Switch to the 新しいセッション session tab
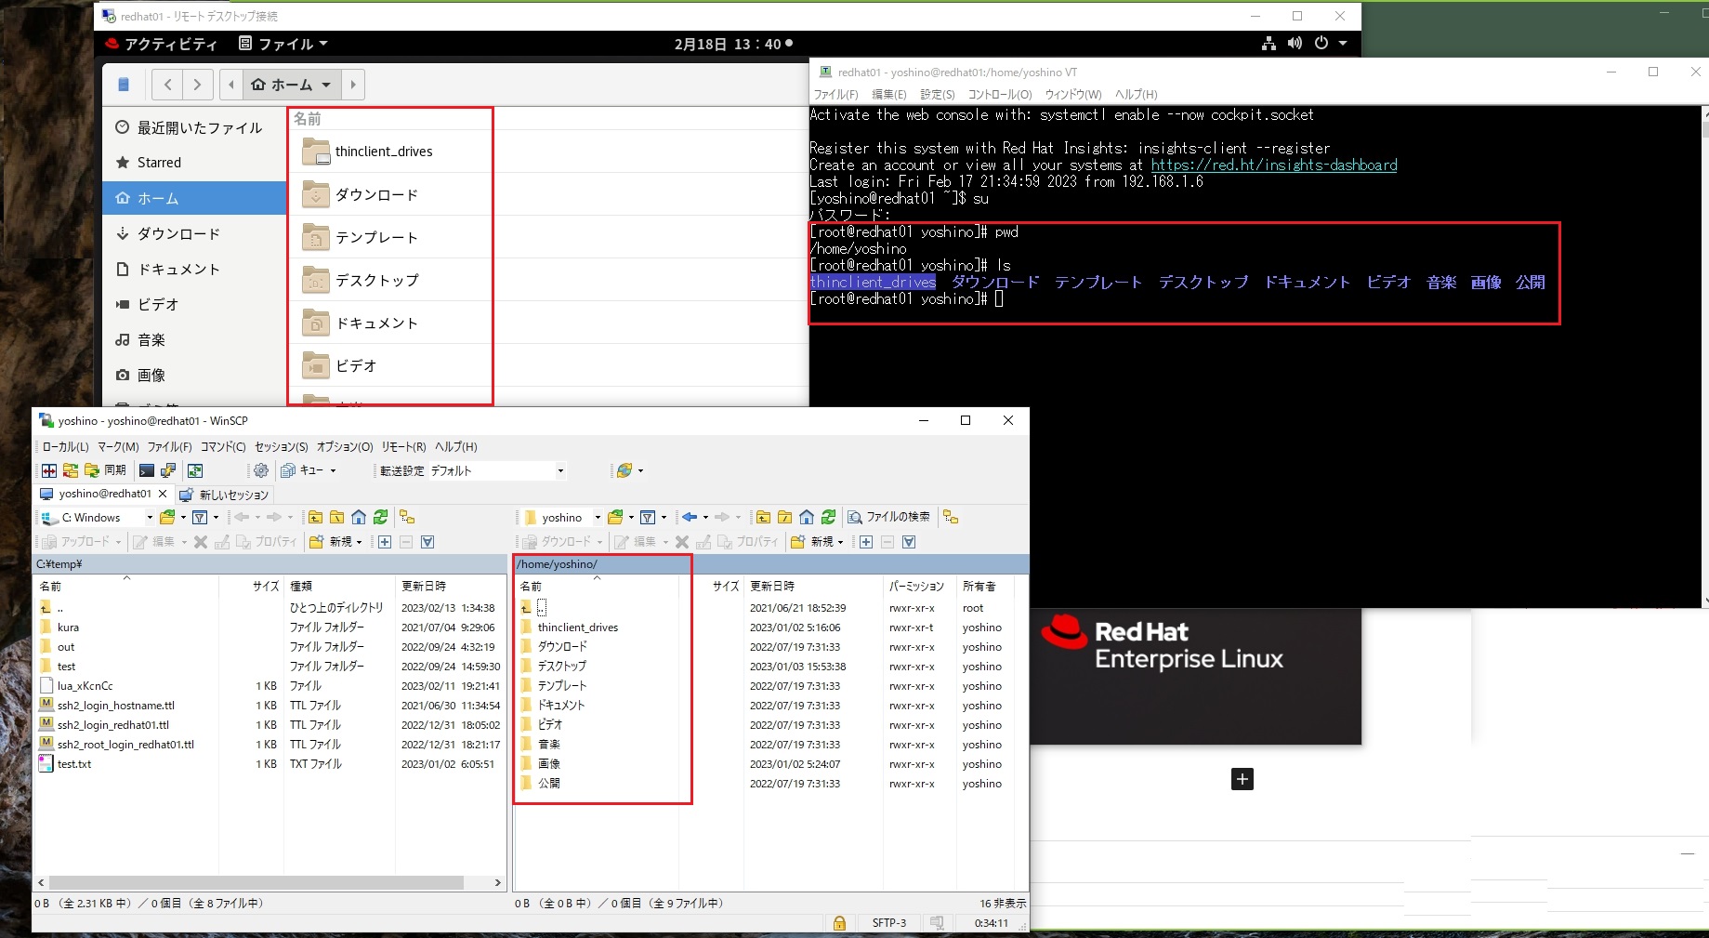1709x938 pixels. tap(234, 495)
